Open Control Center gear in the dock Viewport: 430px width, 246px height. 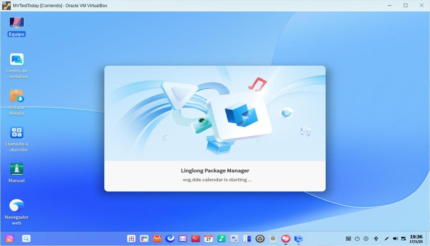260,238
